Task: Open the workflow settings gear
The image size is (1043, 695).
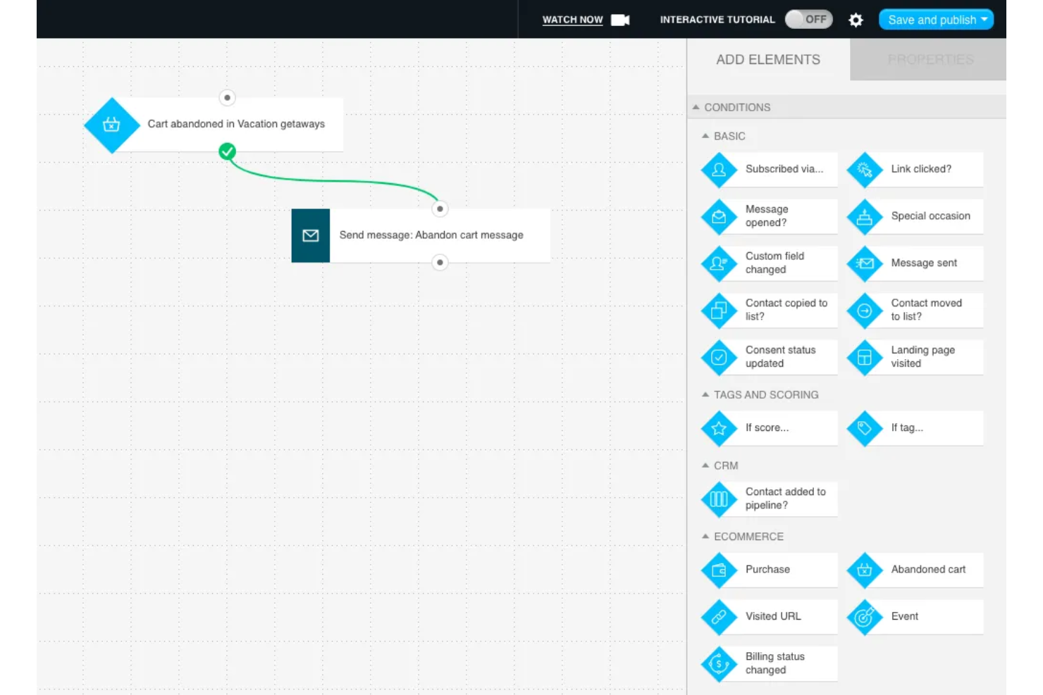Action: (856, 20)
